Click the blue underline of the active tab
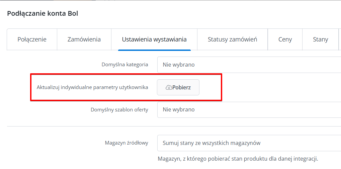The width and height of the screenshot is (341, 169). pos(154,50)
